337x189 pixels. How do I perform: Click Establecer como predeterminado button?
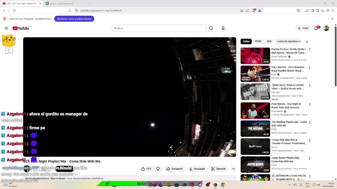click(74, 19)
